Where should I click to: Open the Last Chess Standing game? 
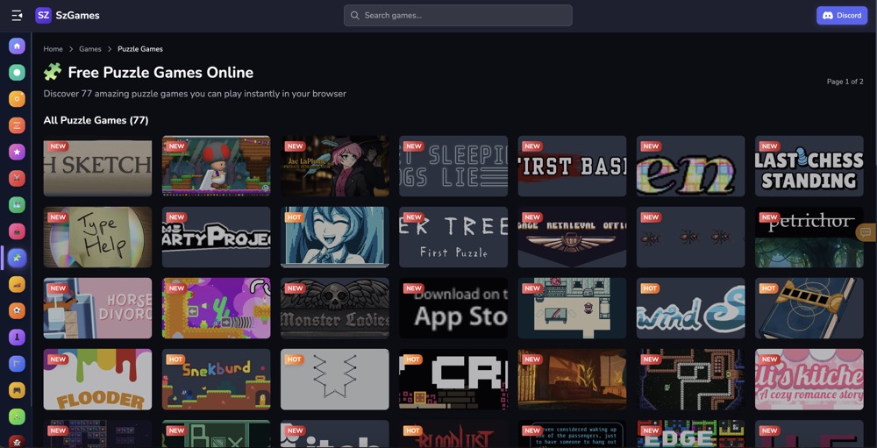tap(809, 166)
